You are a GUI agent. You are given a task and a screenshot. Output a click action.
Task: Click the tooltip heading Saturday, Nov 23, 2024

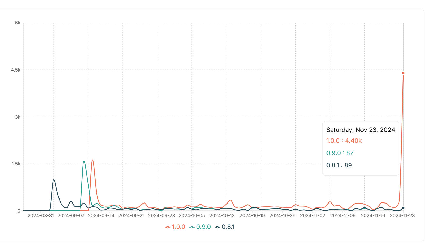click(x=360, y=130)
